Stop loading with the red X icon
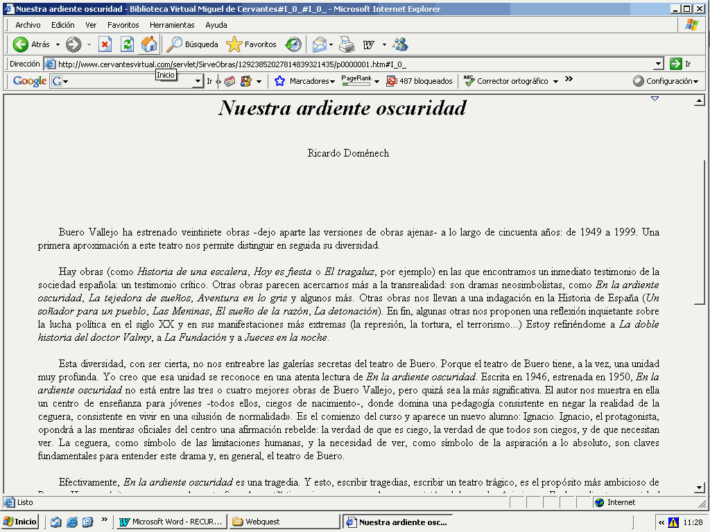Screen dimensions: 710x532 click(105, 44)
